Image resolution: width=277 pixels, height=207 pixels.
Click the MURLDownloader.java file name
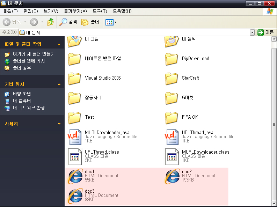pos(107,133)
